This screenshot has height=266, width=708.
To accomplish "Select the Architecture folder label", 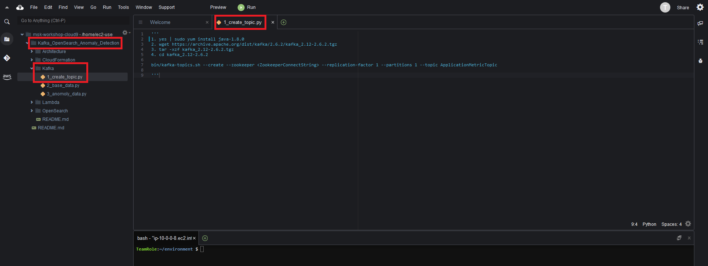I will [x=54, y=52].
